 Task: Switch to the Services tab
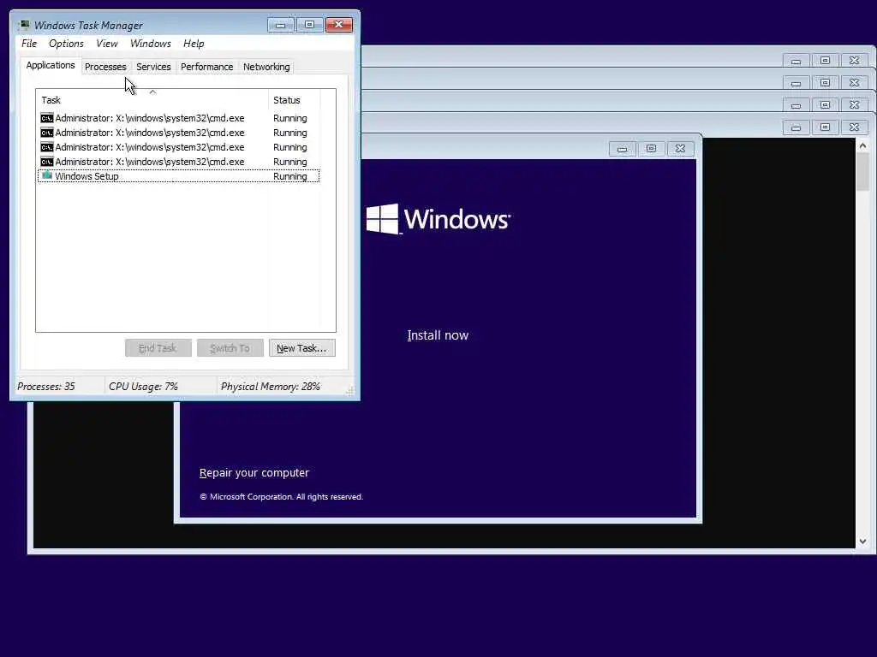tap(153, 67)
